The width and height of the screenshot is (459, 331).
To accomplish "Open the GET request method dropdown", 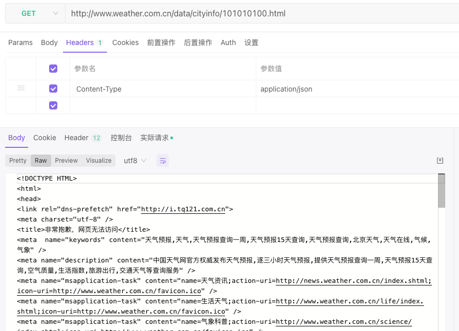I will coord(35,13).
